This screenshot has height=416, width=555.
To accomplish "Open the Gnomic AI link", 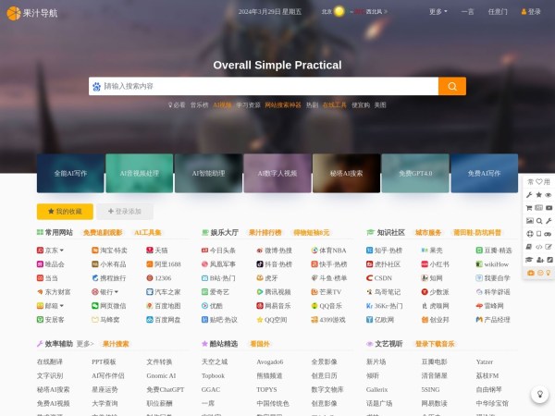I will coord(161,375).
